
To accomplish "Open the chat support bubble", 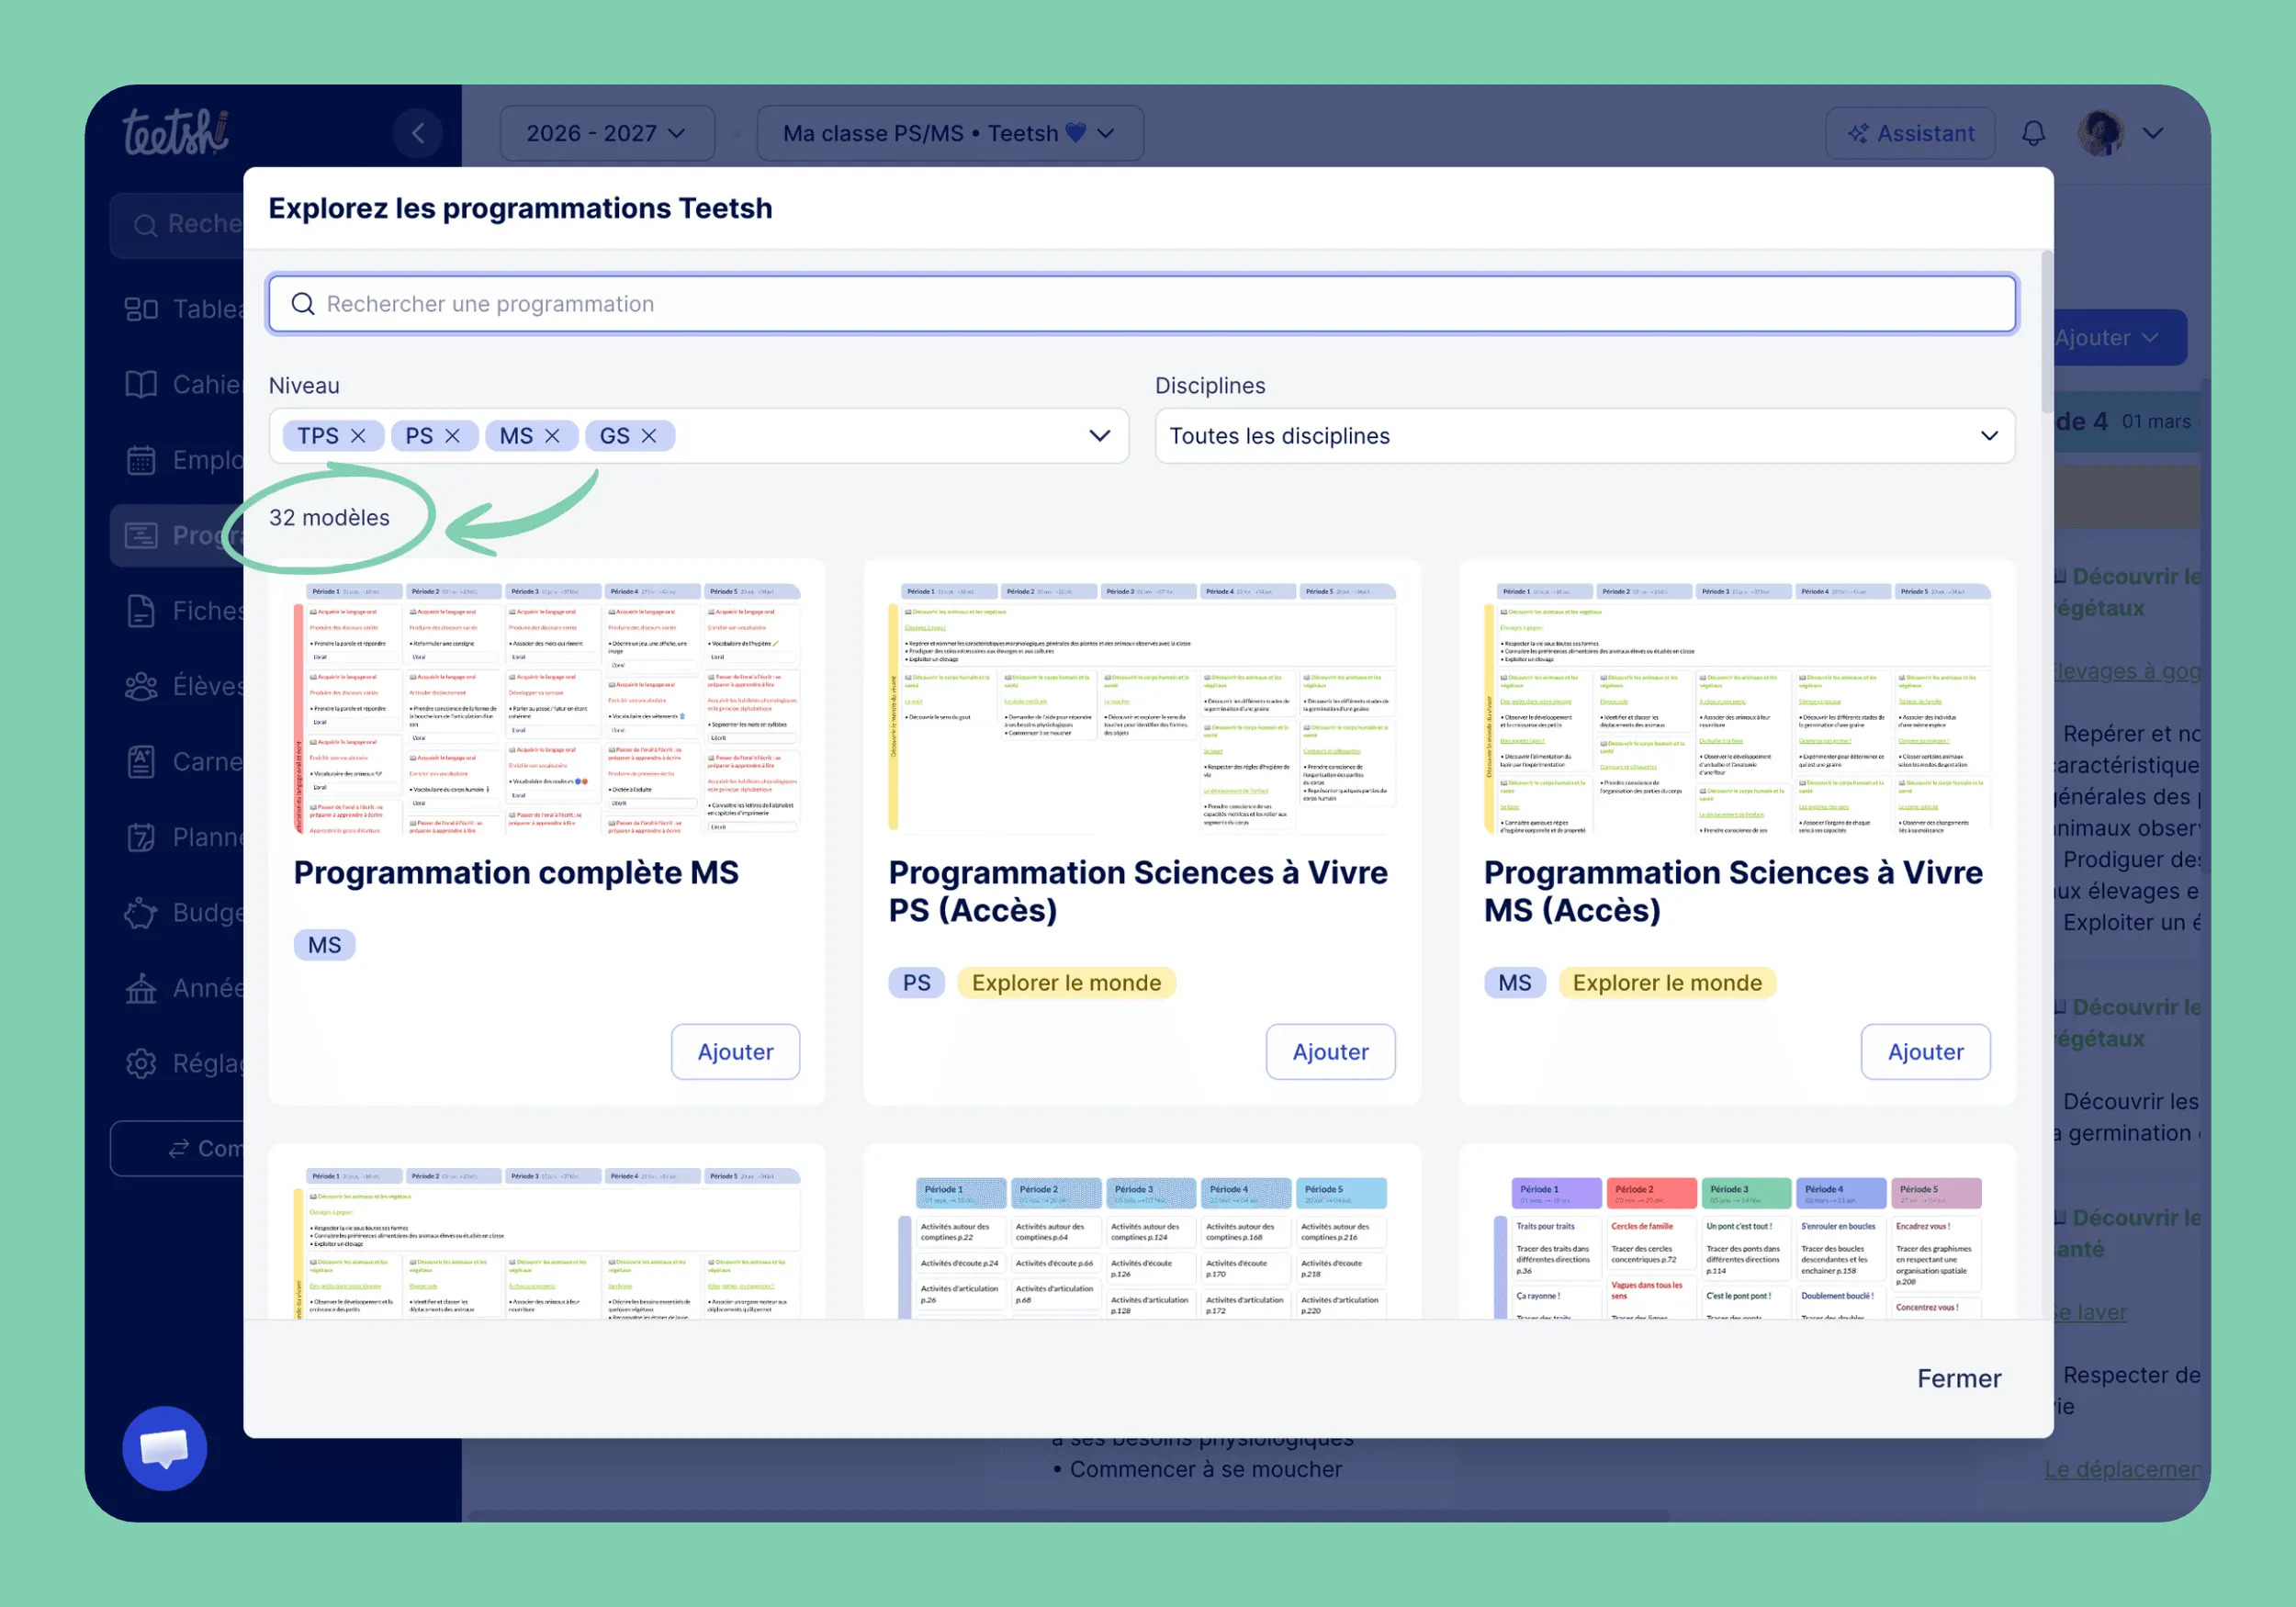I will [x=165, y=1448].
